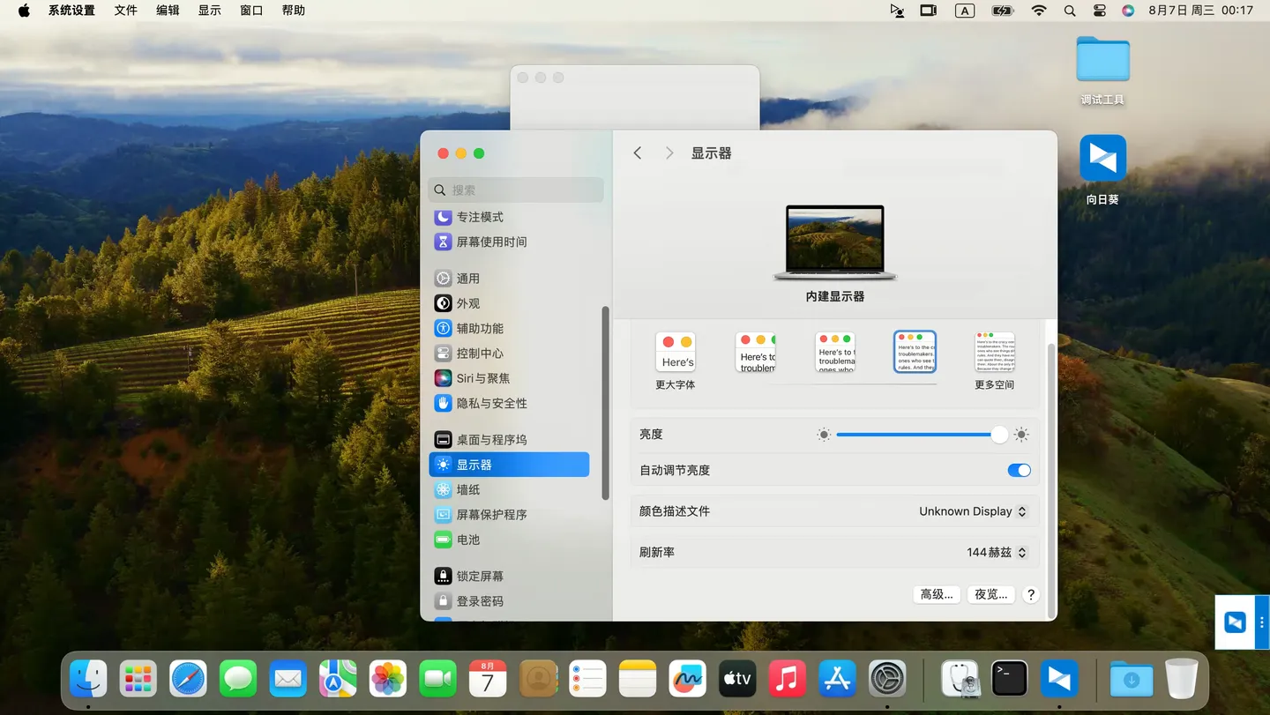The width and height of the screenshot is (1270, 715).
Task: Select 辅助功能 accessibility icon in sidebar
Action: [x=444, y=328]
